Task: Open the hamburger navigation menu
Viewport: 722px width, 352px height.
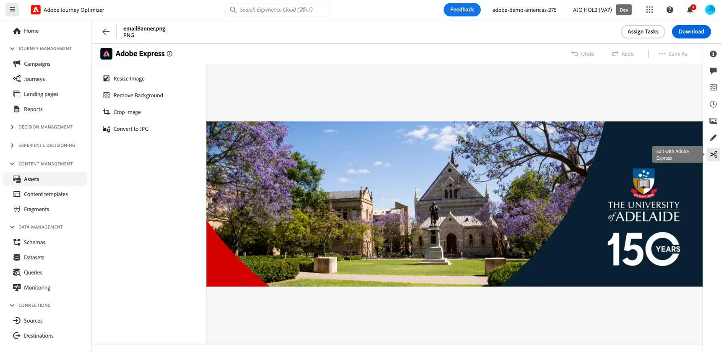Action: [12, 10]
